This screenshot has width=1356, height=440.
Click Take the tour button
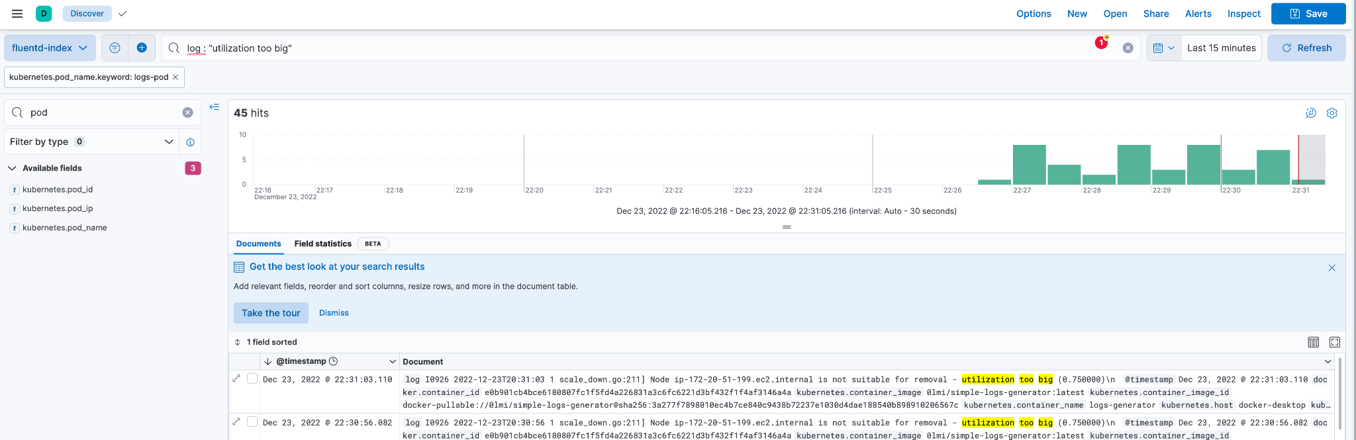pos(271,313)
